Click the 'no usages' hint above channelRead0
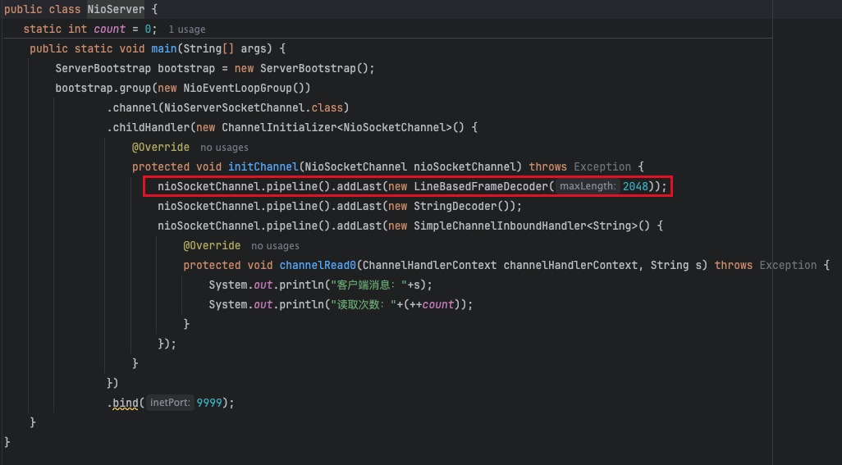 click(275, 246)
